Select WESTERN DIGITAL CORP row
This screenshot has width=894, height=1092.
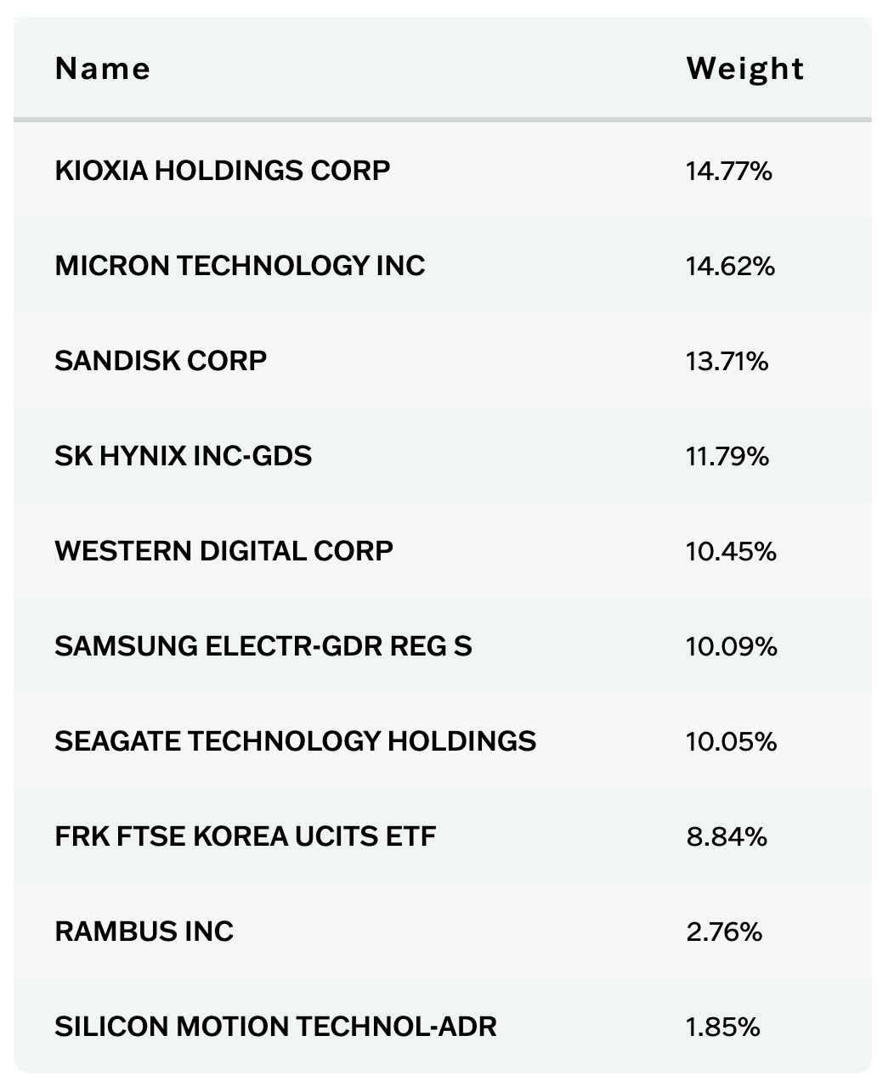(x=443, y=551)
